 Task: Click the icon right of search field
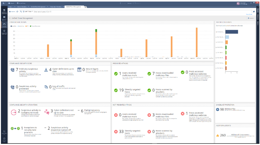(x=254, y=12)
